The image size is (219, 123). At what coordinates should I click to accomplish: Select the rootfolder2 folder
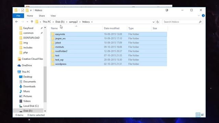109,51
